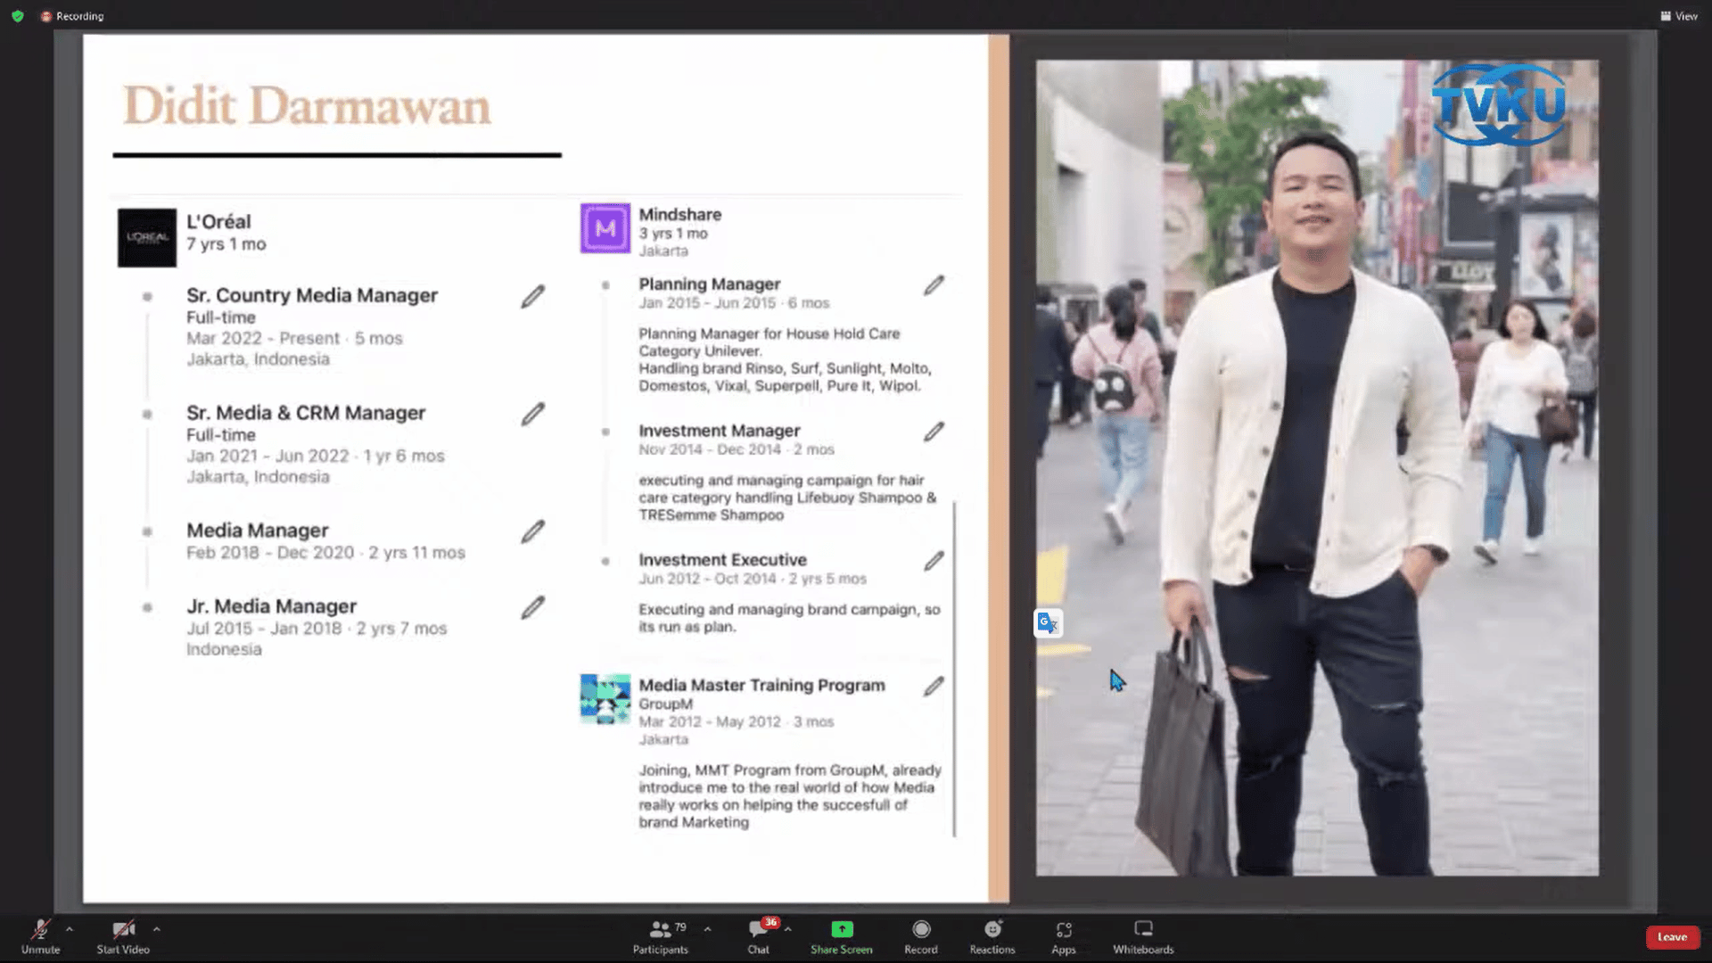This screenshot has height=963, width=1712.
Task: Click the TVKU logo on the photo
Action: click(1499, 105)
